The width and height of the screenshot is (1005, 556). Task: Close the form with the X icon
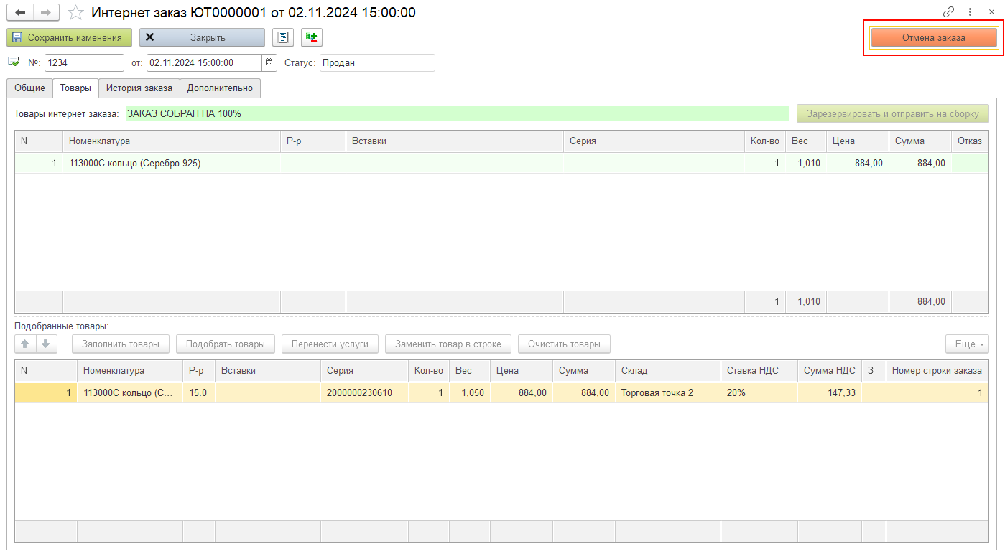point(991,12)
